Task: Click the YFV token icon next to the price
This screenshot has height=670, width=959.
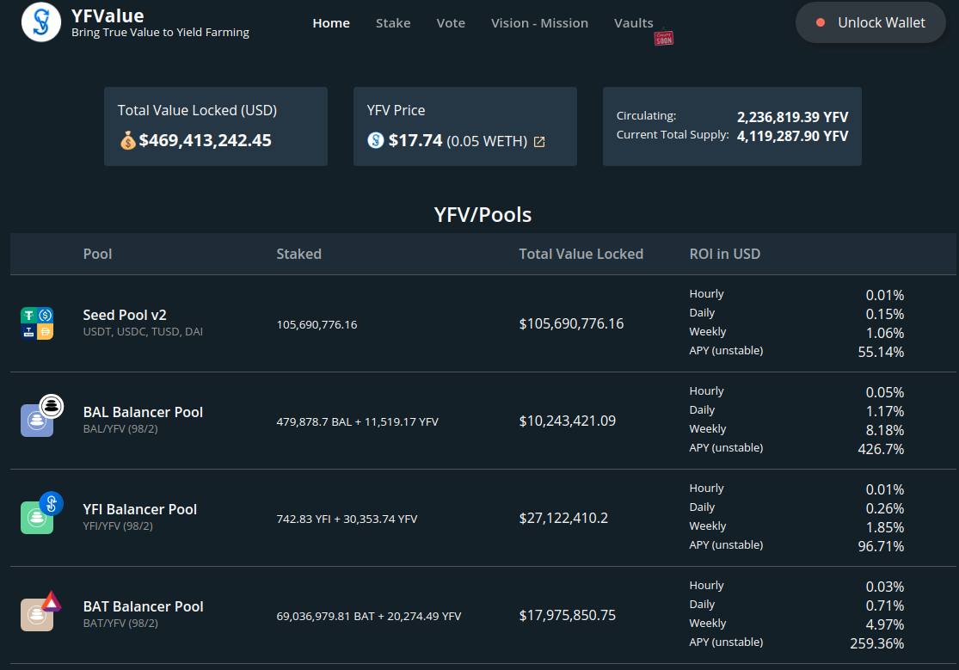Action: (x=373, y=140)
